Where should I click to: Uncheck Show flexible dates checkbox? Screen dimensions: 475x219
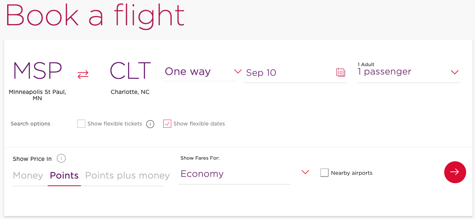(167, 124)
